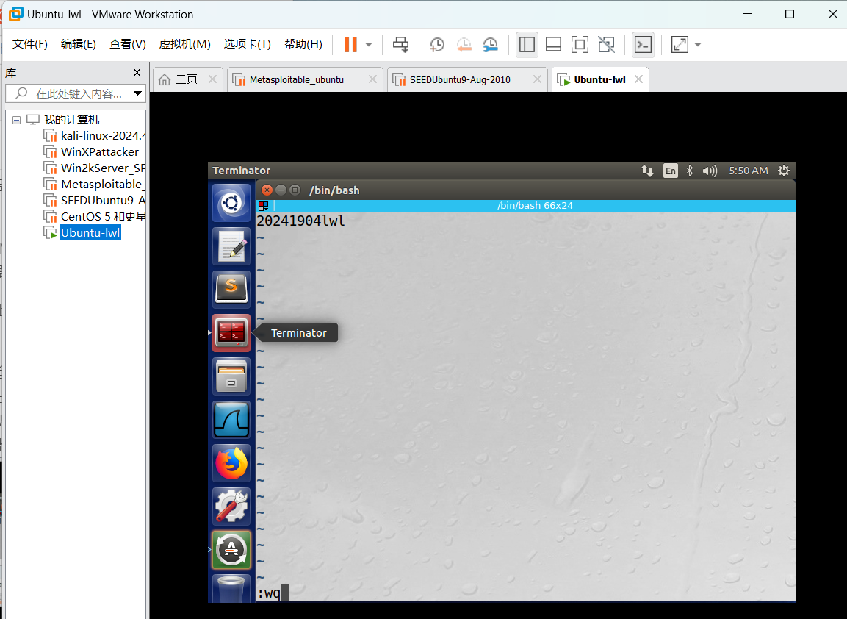Switch to the SEEDUbuntu9-Aug-2010 tab

460,79
